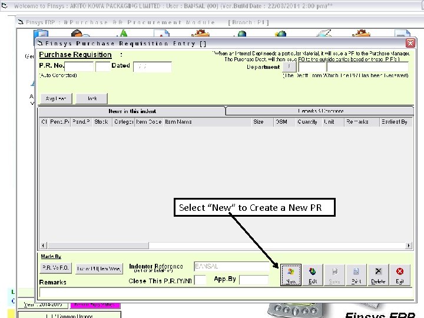Click the horizontal scrollbar thumb of grid

click(98, 245)
